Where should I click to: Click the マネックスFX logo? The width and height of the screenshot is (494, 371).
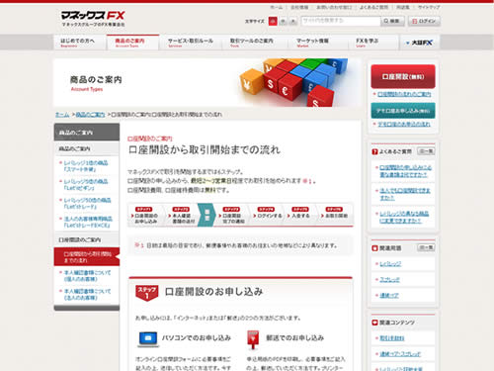[x=93, y=18]
